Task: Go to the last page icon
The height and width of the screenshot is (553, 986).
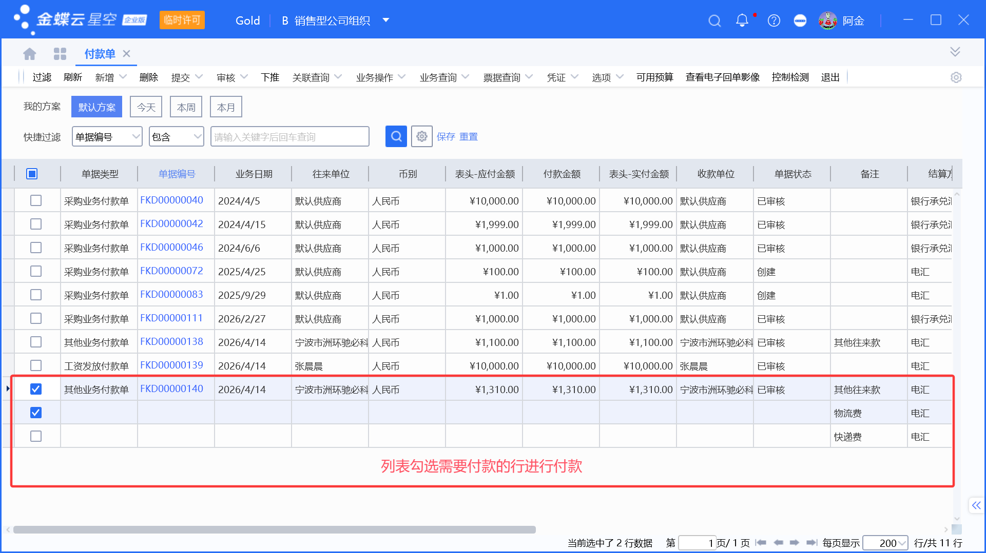Action: 811,542
